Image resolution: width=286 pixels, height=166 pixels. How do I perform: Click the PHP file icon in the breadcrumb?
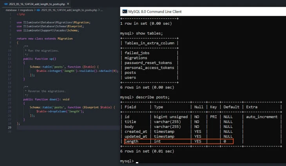click(x=38, y=10)
